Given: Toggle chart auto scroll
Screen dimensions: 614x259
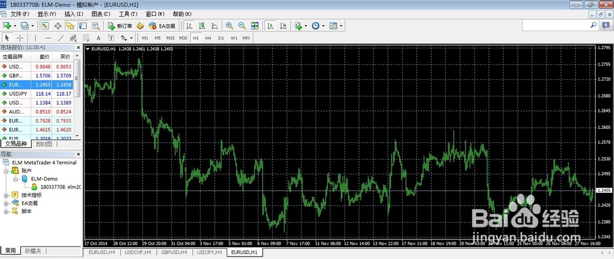Looking at the screenshot, I should pos(270,26).
